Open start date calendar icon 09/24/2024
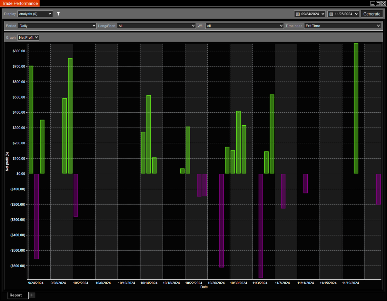 click(298, 14)
